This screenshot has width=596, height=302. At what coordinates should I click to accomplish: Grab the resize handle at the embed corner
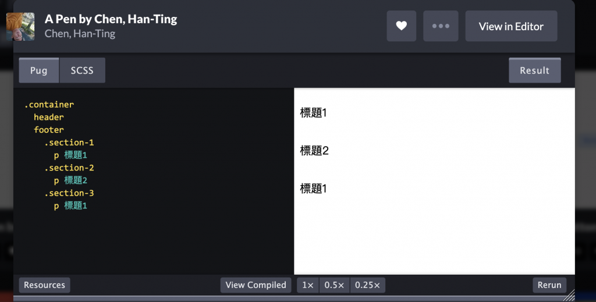pyautogui.click(x=569, y=296)
